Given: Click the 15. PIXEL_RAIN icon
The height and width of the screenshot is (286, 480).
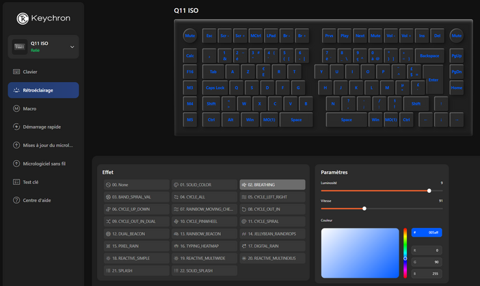Looking at the screenshot, I should click(x=108, y=246).
